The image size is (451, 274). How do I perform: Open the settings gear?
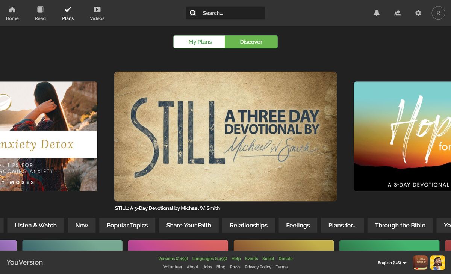click(x=418, y=13)
